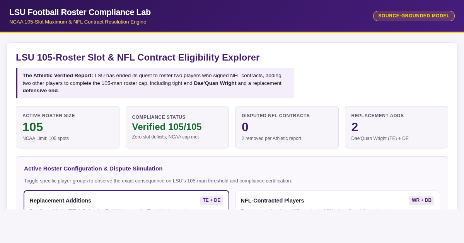Click the NCAA 105-Slot Maximum subtitle

tap(78, 22)
